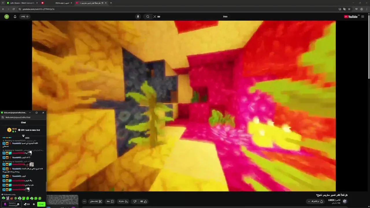The height and width of the screenshot is (208, 370).
Task: Click the browser address bar URL
Action: 38,9
